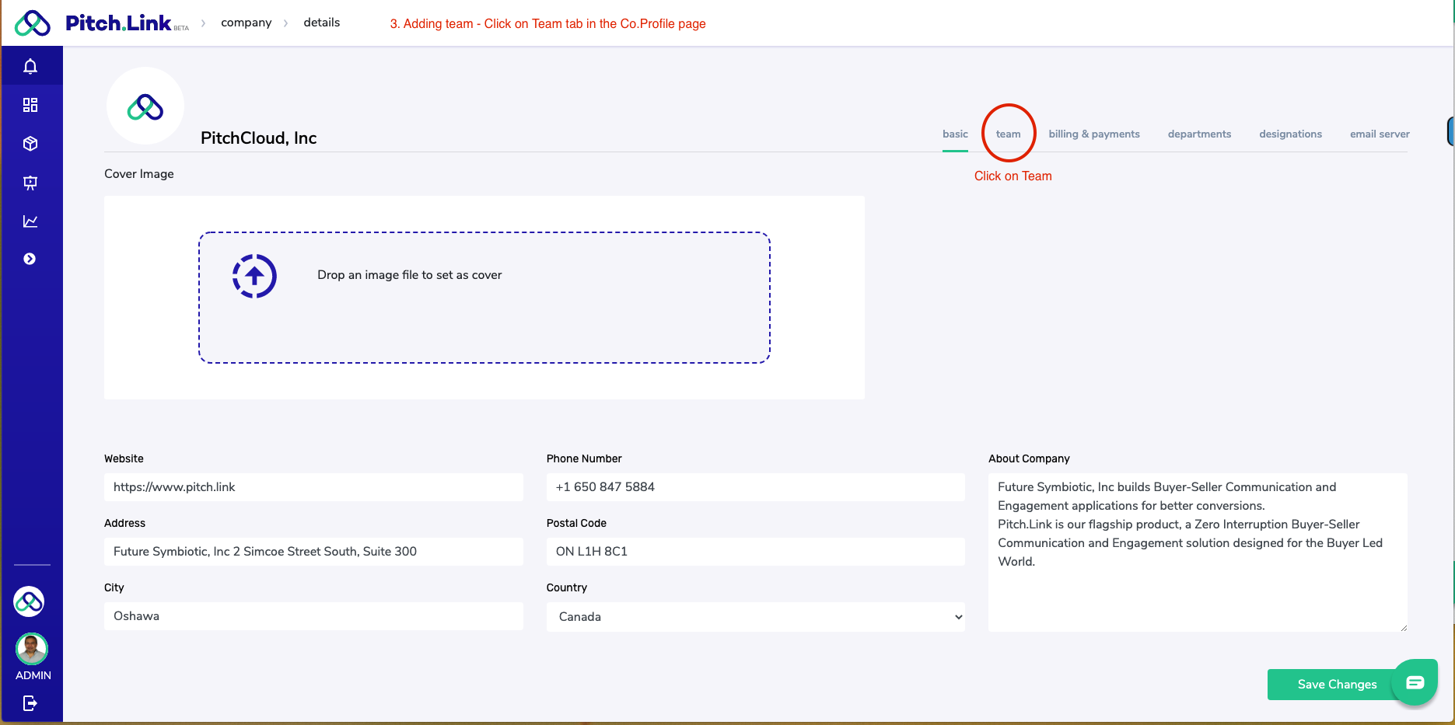Click the cover image drop zone
1455x725 pixels.
[484, 298]
